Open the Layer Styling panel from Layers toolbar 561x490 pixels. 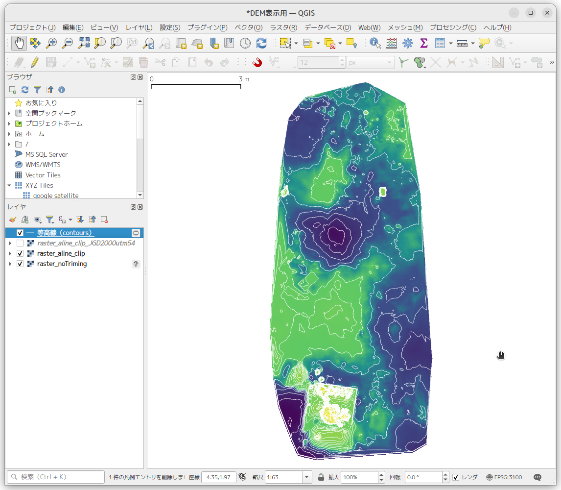point(12,220)
